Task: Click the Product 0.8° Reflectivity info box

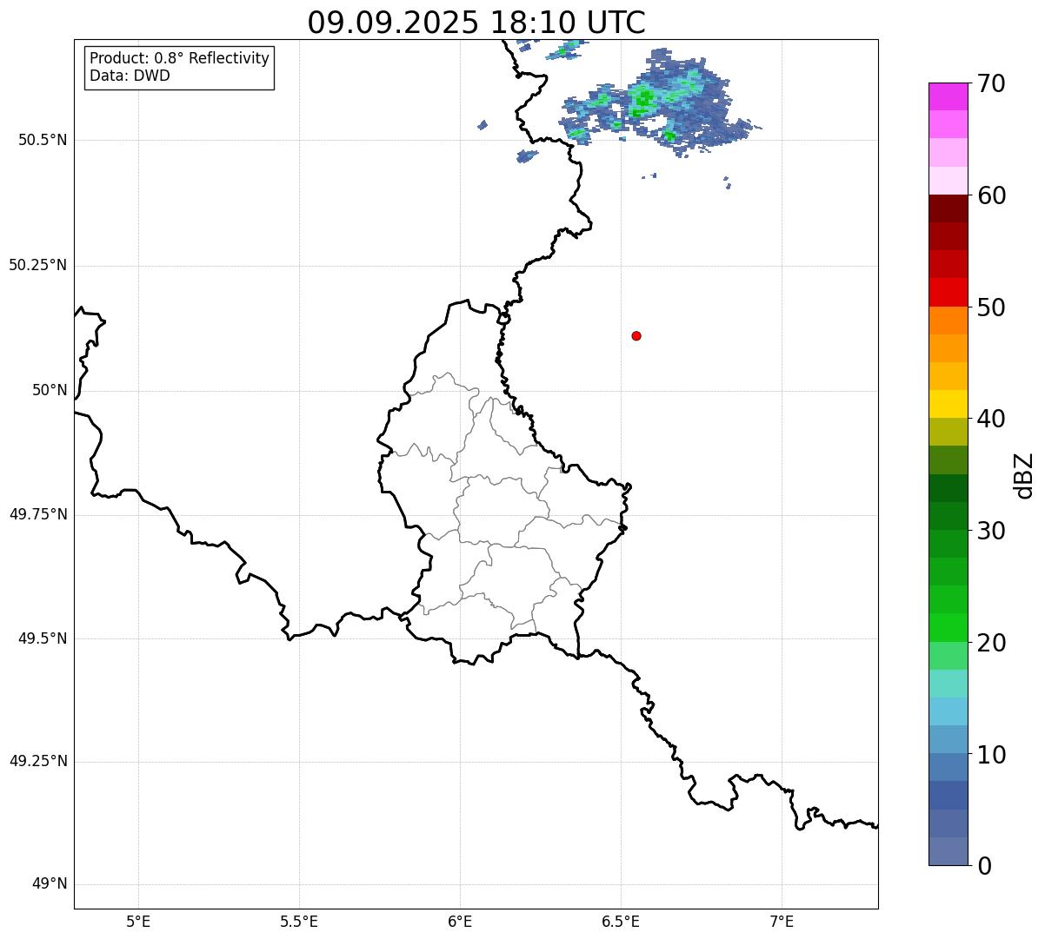Action: tap(180, 67)
